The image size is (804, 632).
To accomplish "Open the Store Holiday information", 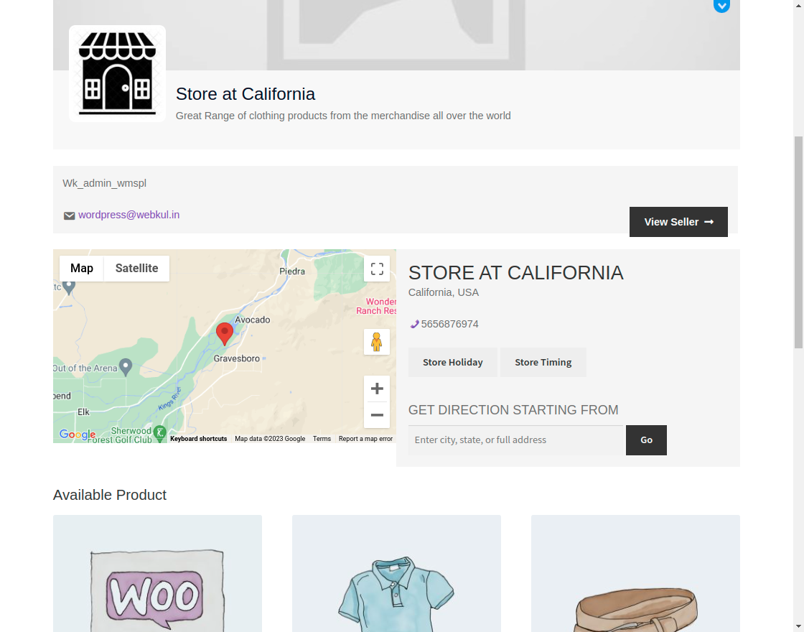I will point(453,362).
